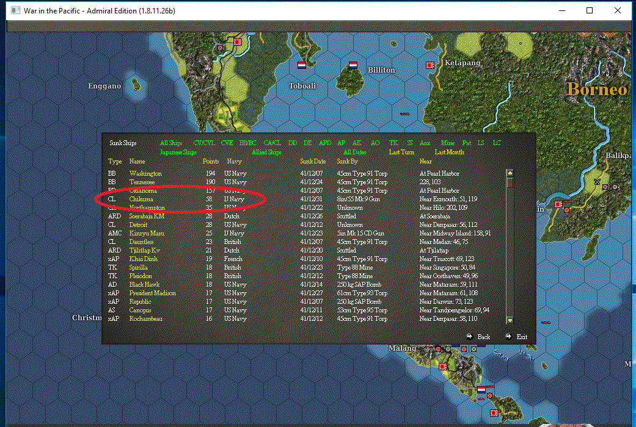Click Japanese flag base near Ketapang
Viewport: 636px width, 427px height.
coord(430,65)
